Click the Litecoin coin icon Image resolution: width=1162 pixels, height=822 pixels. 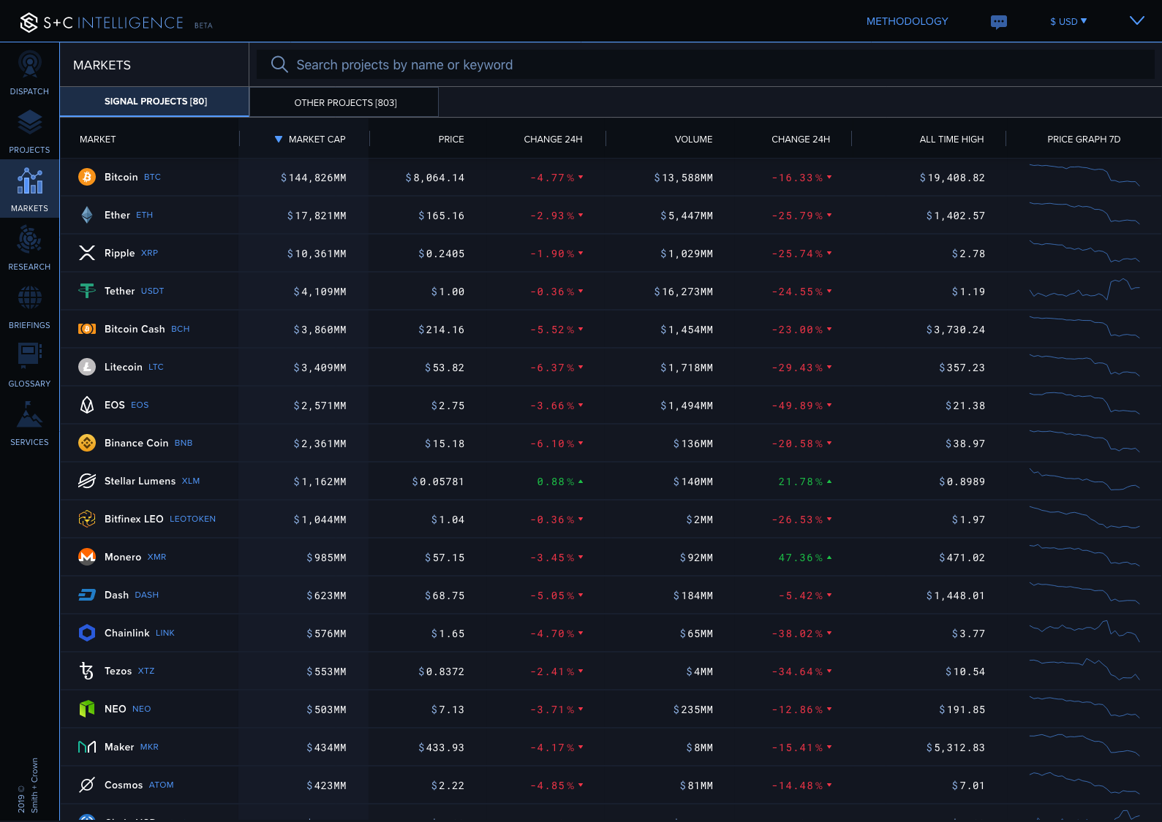tap(87, 367)
